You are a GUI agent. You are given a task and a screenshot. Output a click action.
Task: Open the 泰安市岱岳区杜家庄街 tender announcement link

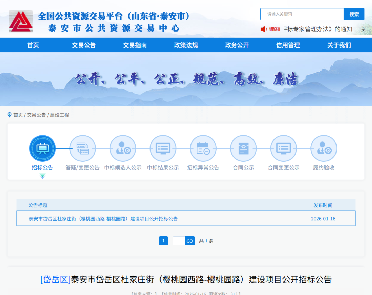[x=103, y=219]
